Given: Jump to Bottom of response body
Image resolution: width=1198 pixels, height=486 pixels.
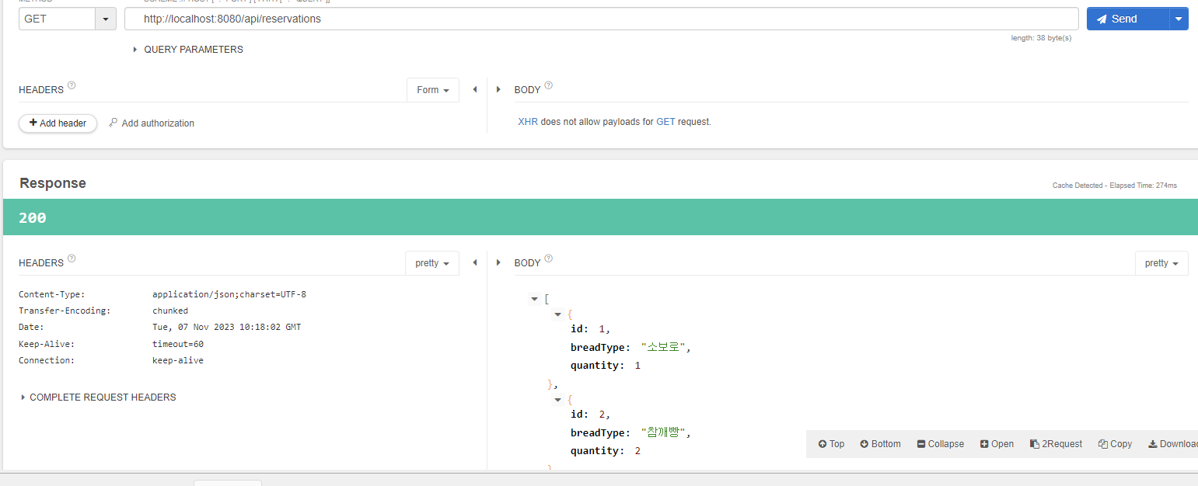Looking at the screenshot, I should point(880,444).
